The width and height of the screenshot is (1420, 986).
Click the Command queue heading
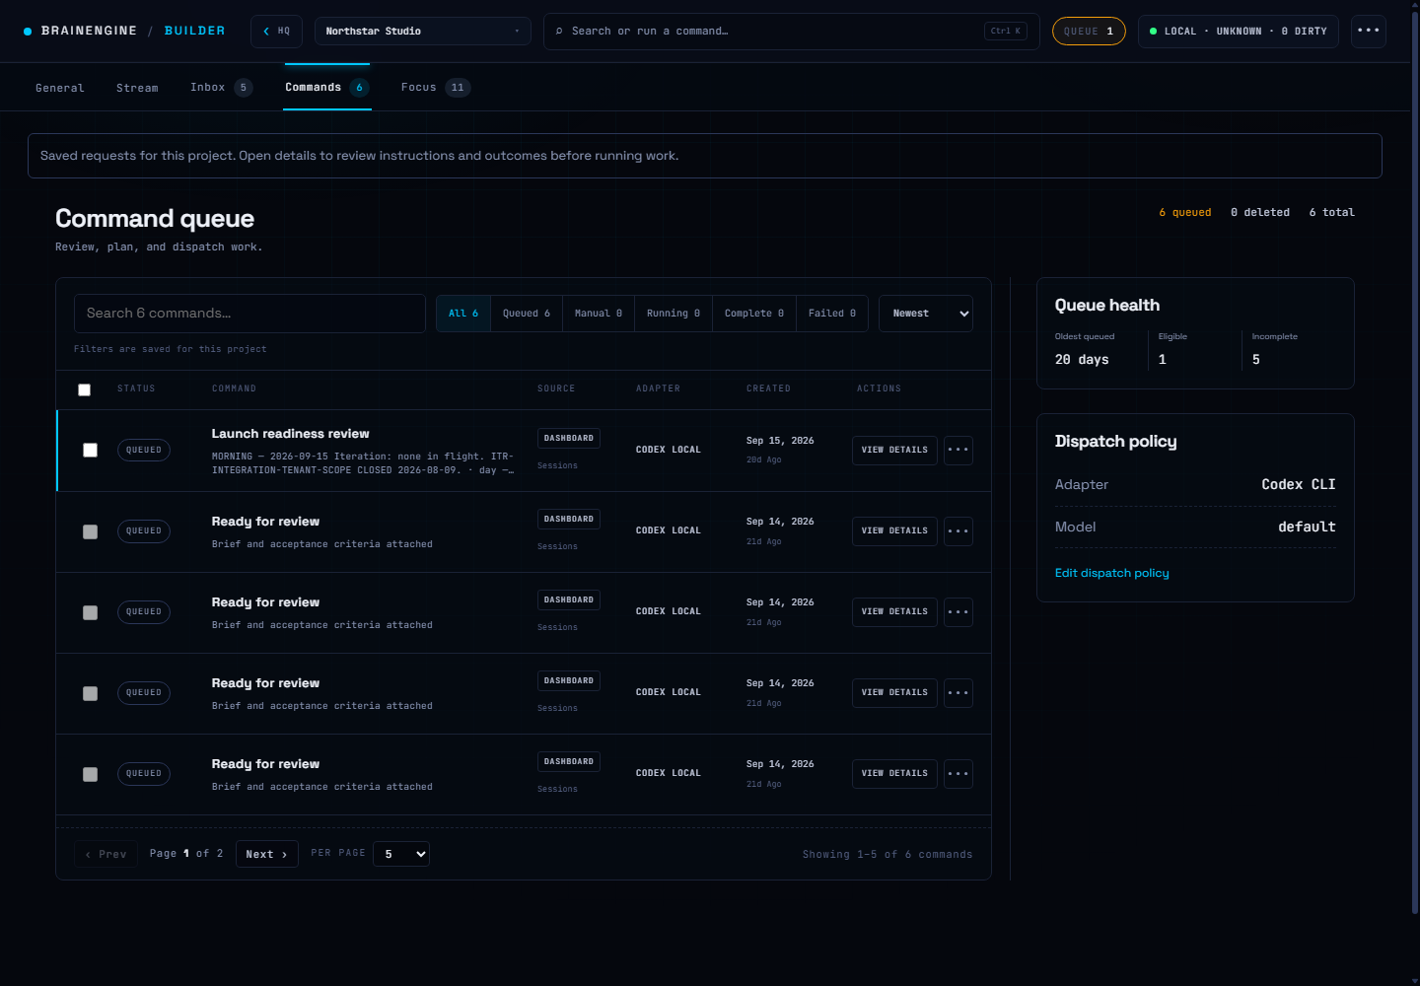tap(155, 219)
